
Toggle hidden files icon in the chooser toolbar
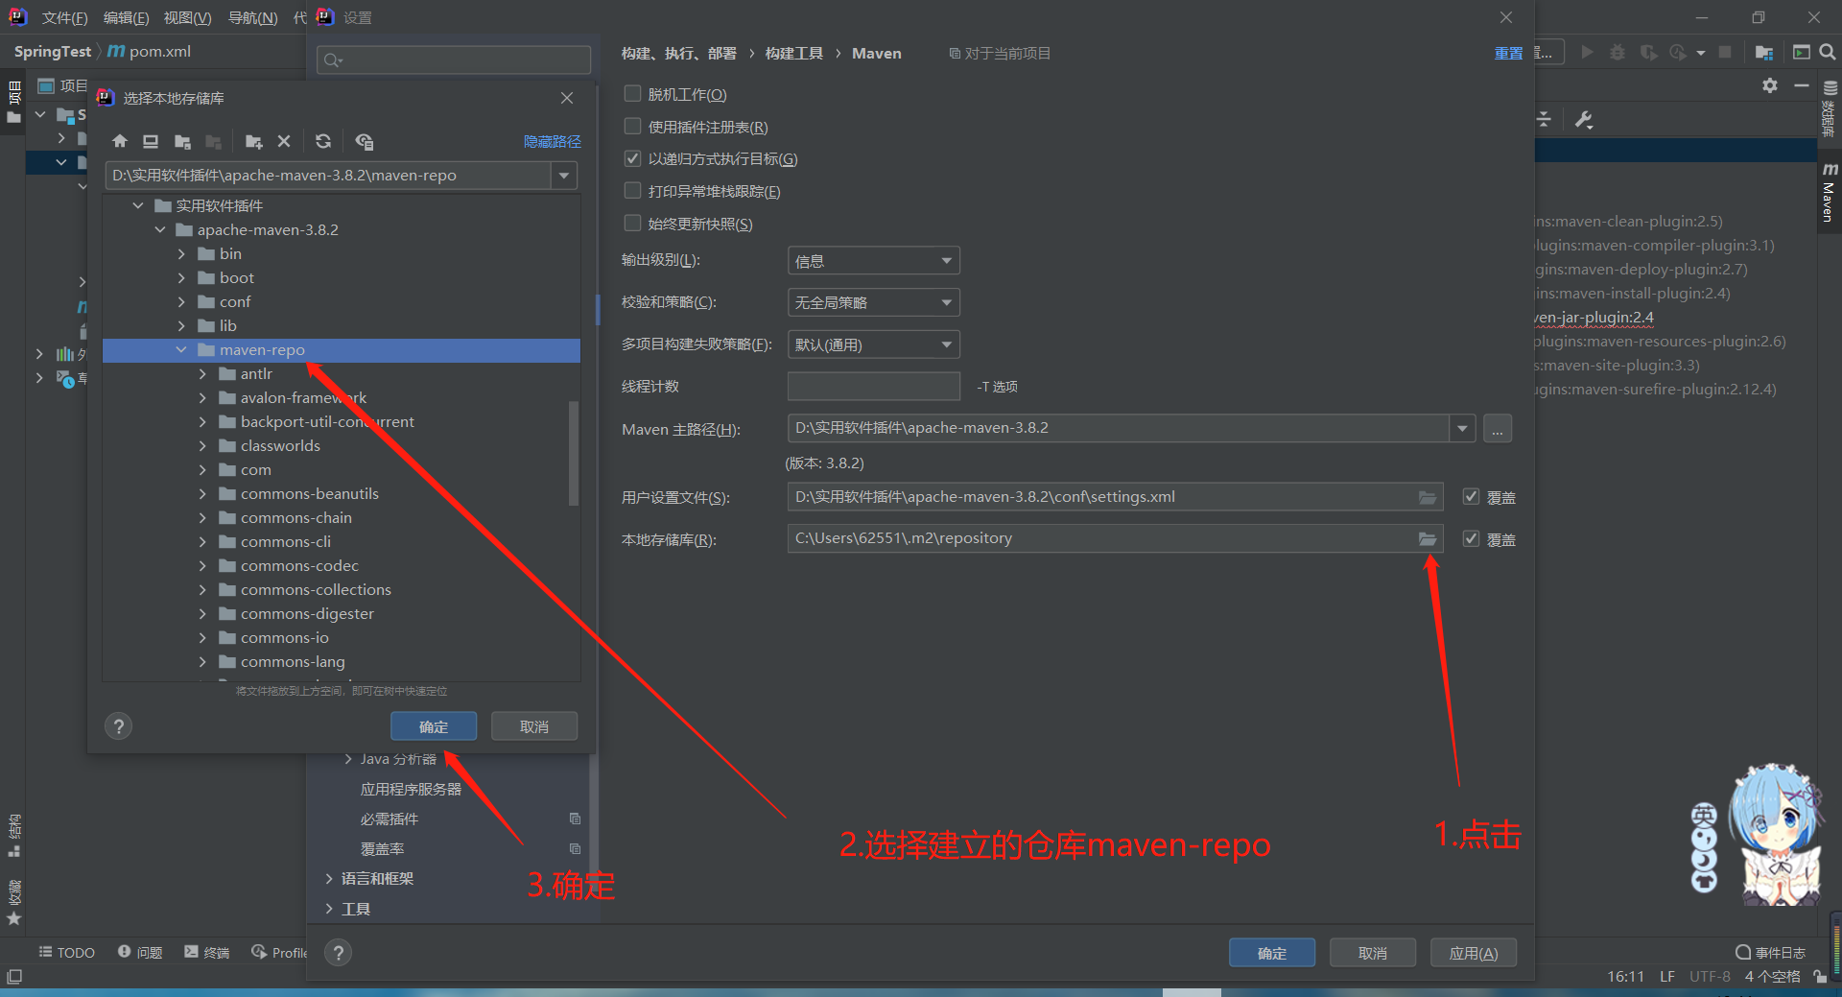coord(365,141)
